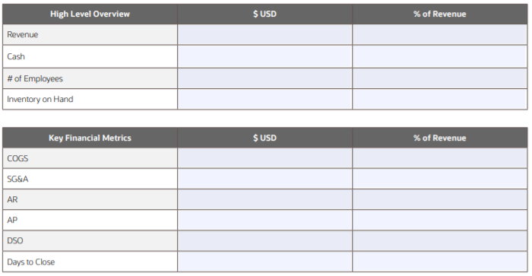Select the AP % of Revenue field
The height and width of the screenshot is (276, 532).
(440, 220)
